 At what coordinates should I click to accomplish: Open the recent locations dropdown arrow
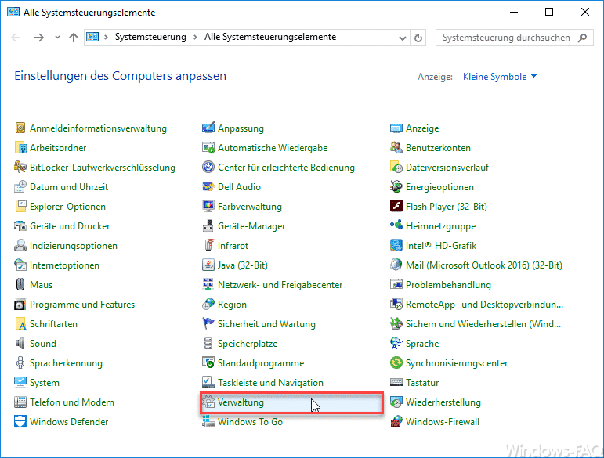(x=57, y=38)
